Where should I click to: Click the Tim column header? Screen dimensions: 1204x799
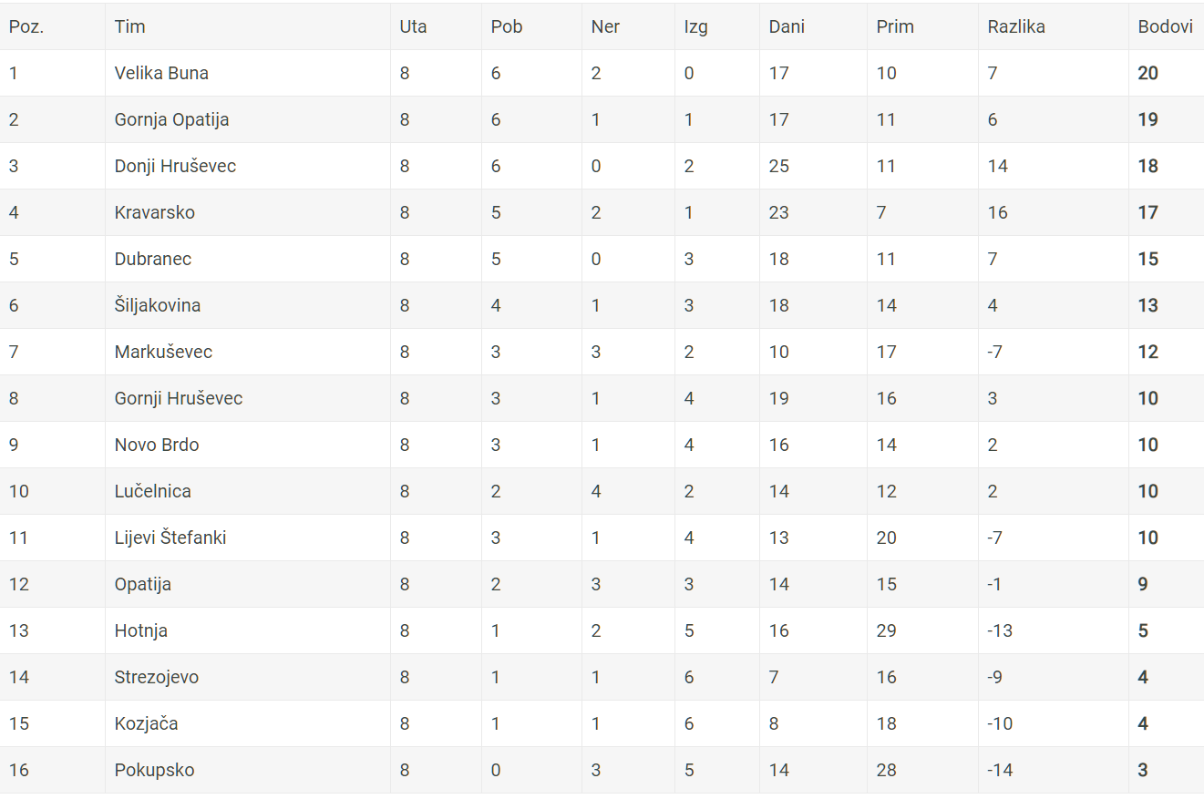[129, 26]
